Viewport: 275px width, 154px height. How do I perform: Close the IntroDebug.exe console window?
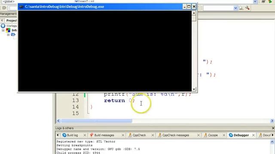pos(194,7)
